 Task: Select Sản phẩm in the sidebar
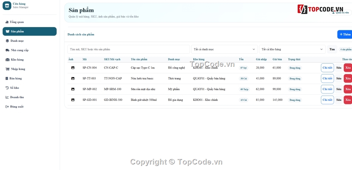[30, 31]
